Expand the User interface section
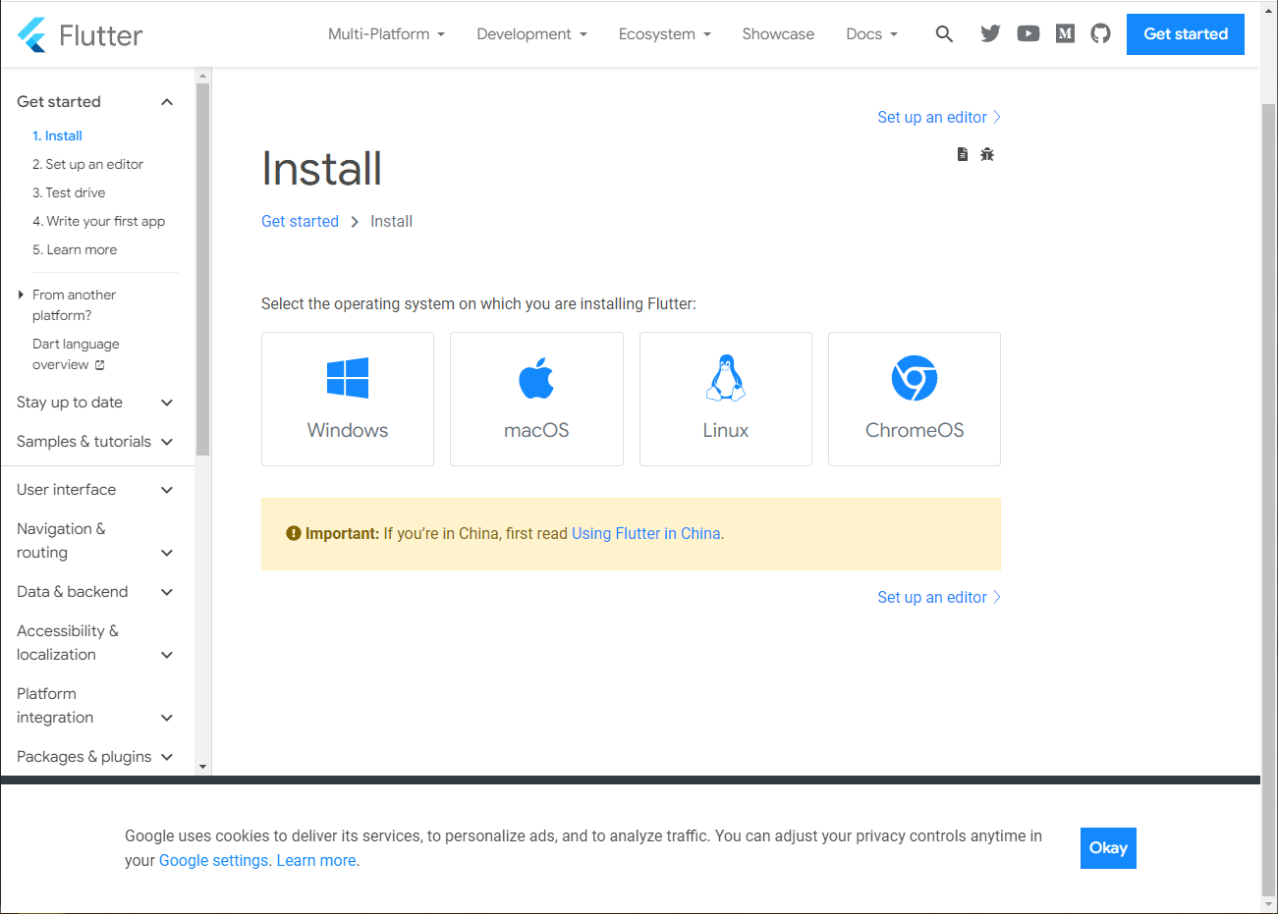 click(95, 490)
